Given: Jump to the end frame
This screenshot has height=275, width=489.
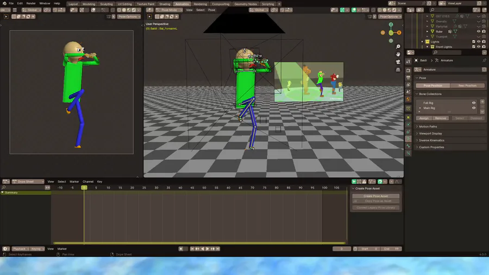Looking at the screenshot, I should [x=218, y=249].
